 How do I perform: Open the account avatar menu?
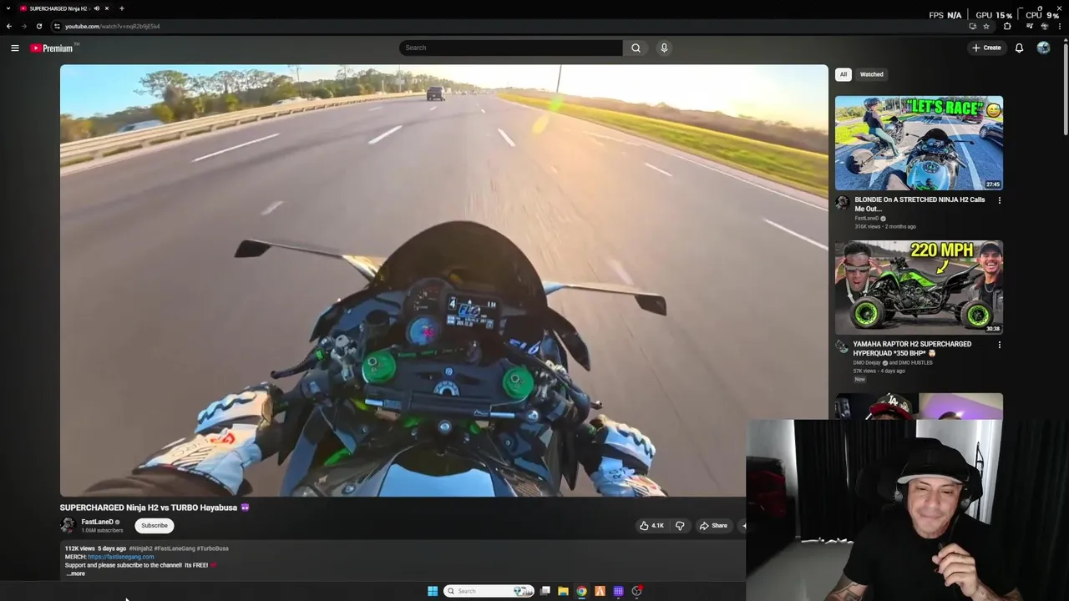[1043, 48]
